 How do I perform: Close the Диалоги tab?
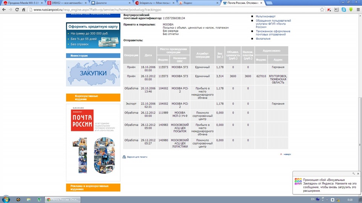click(129, 3)
